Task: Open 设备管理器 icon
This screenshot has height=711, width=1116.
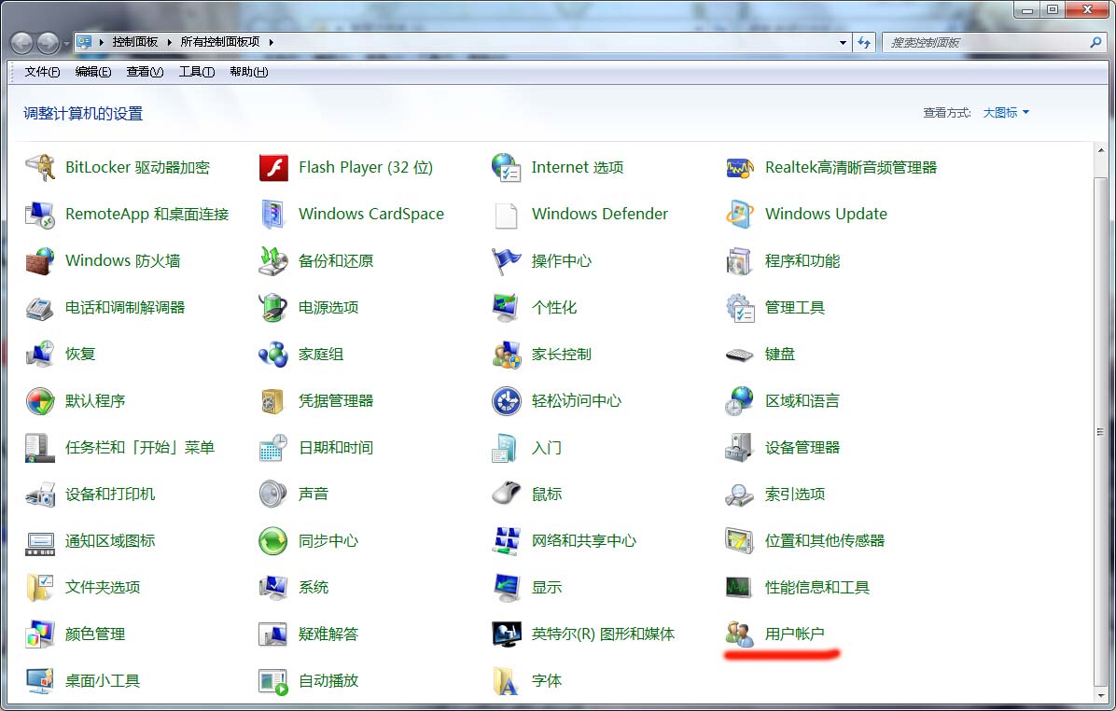Action: pos(740,448)
